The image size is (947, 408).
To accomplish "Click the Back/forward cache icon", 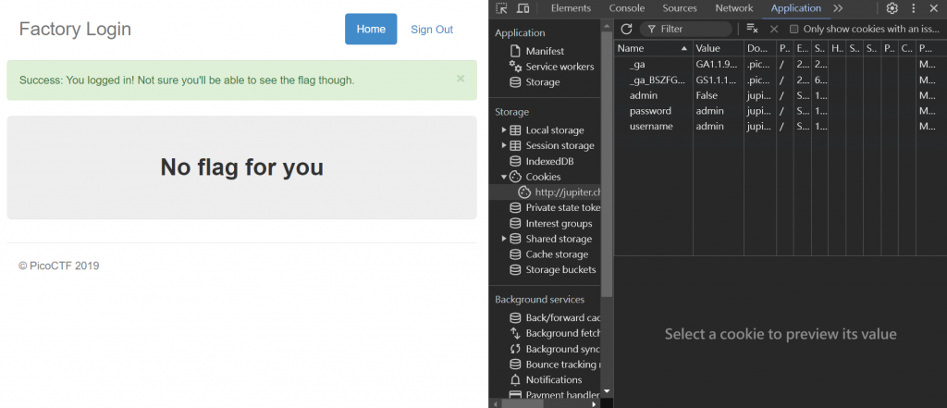I will click(x=515, y=318).
